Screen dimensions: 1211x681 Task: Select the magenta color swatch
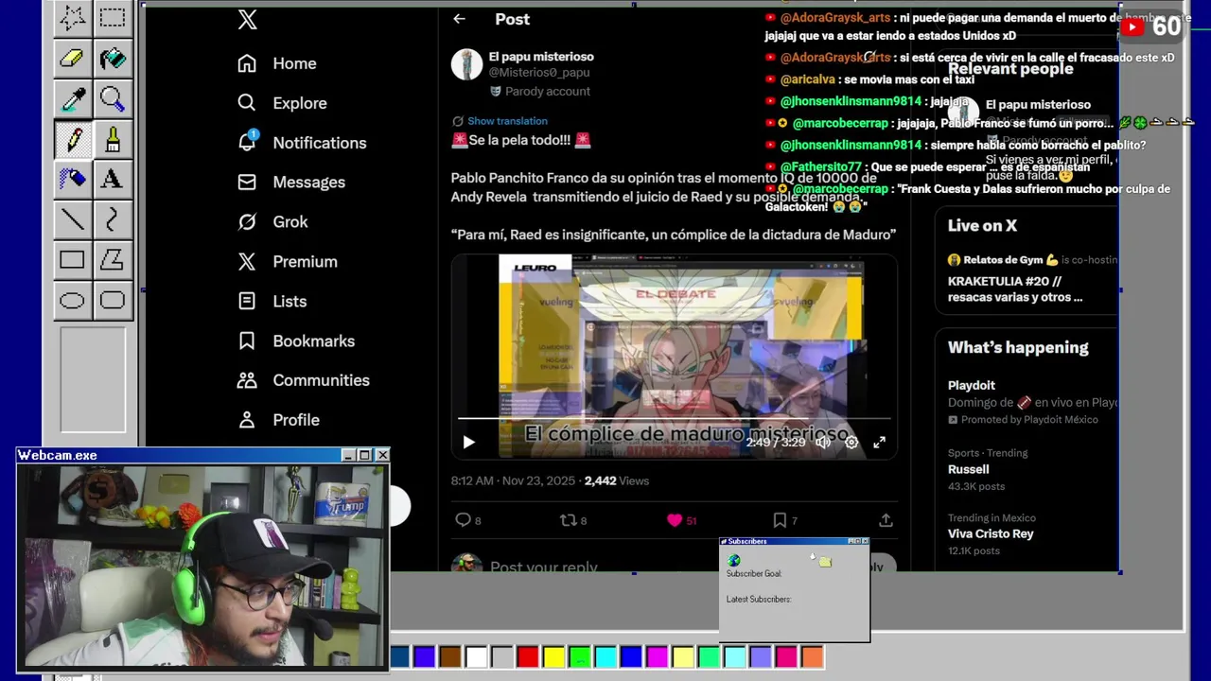pos(658,656)
